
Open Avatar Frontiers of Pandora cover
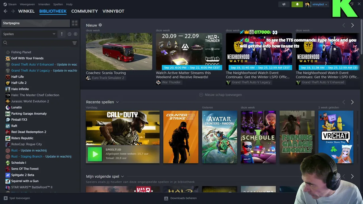click(220, 137)
